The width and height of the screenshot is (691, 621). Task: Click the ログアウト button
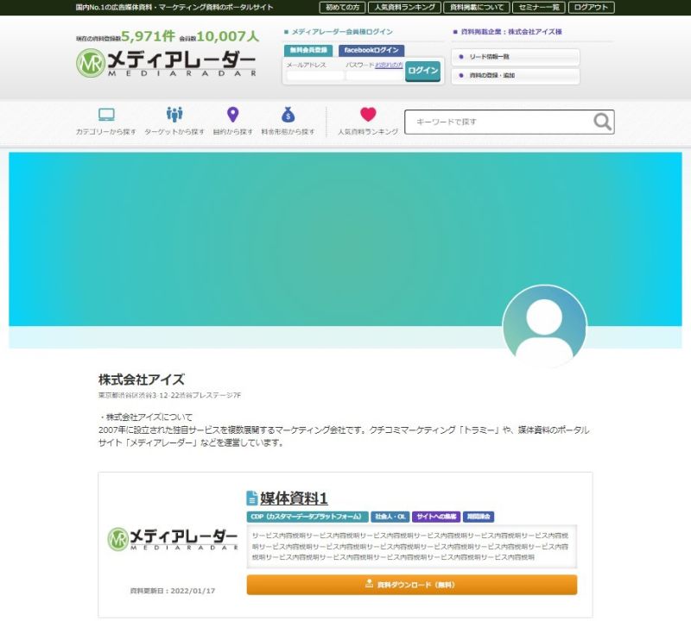pyautogui.click(x=591, y=8)
